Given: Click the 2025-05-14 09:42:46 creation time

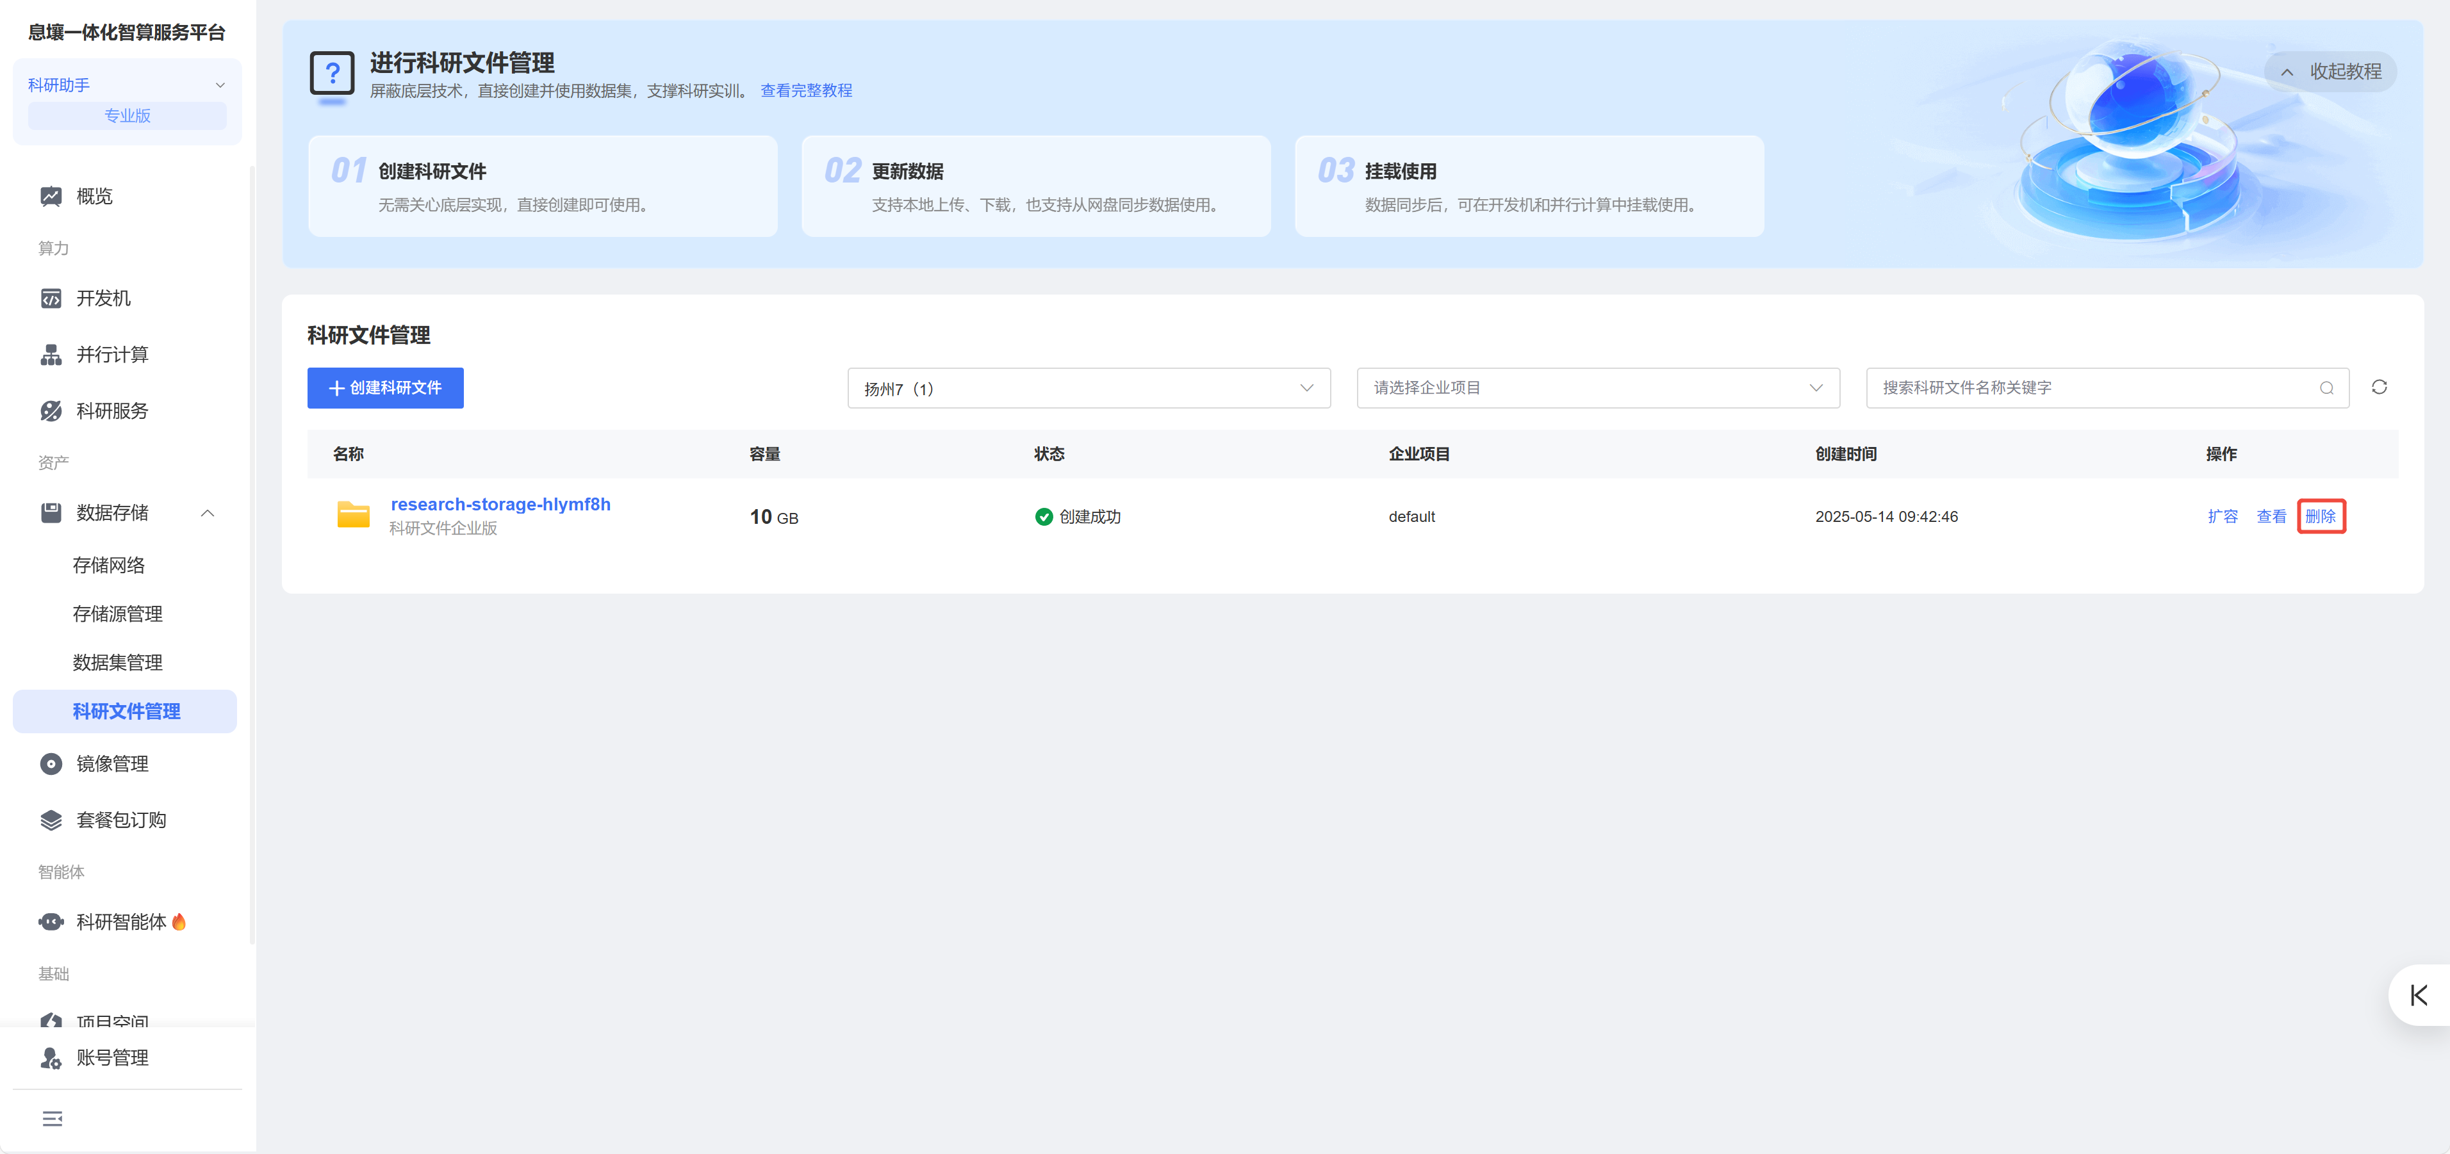Looking at the screenshot, I should (x=1886, y=516).
